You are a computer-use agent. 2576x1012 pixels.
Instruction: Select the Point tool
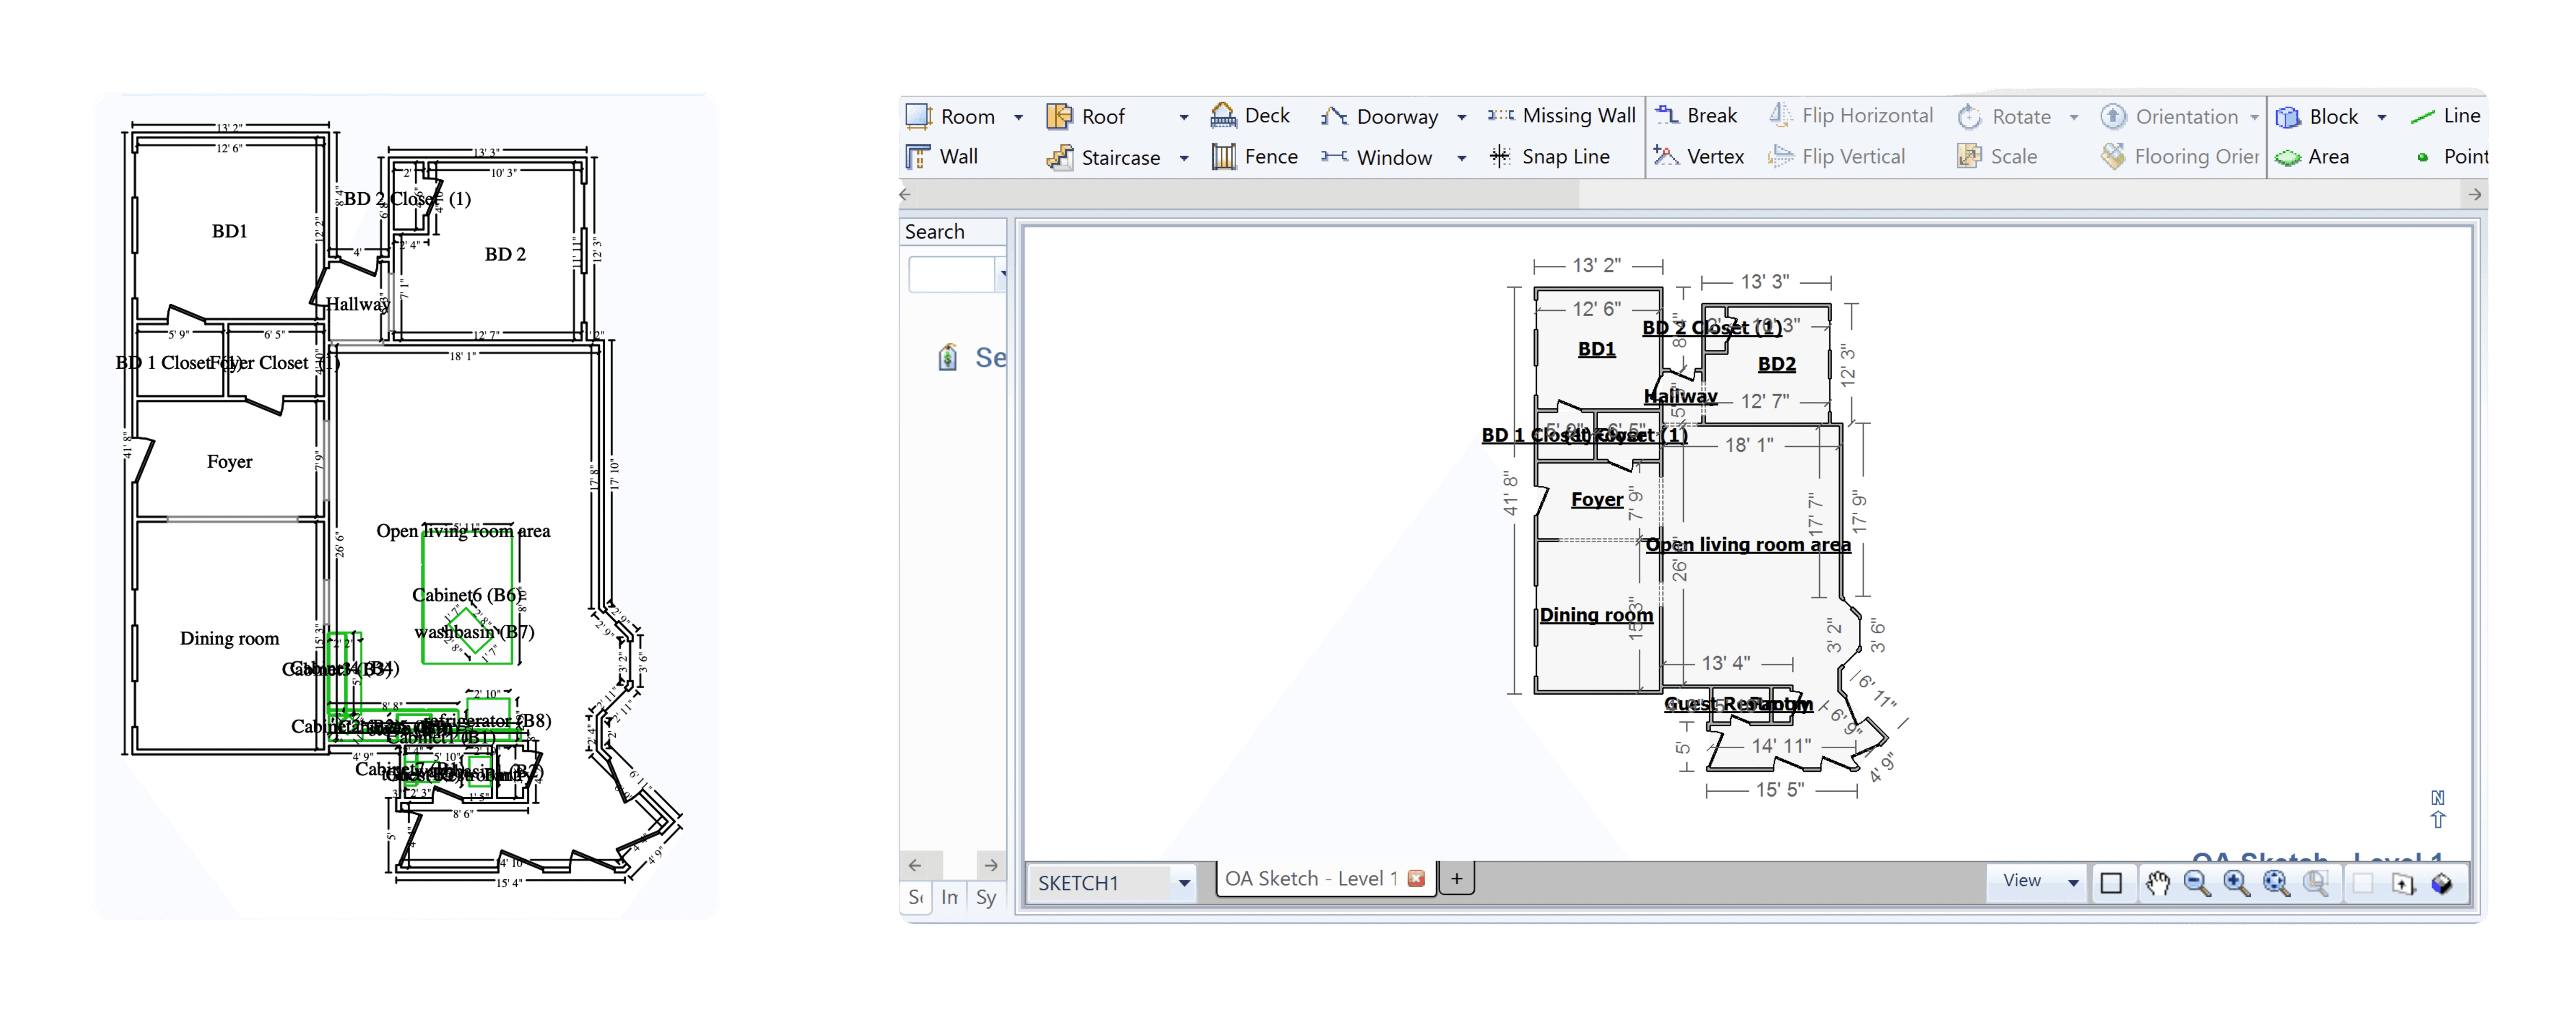tap(2452, 157)
